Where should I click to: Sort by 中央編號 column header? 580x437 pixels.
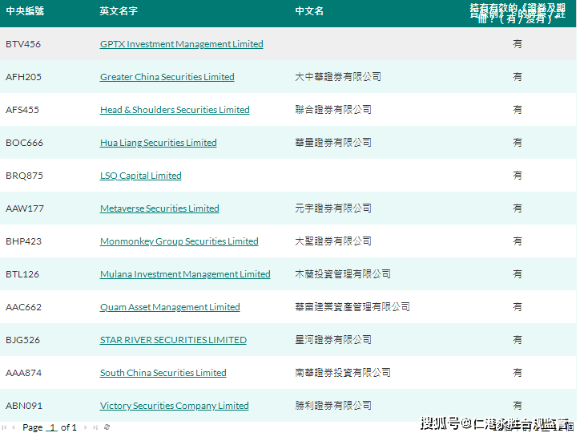tap(25, 11)
